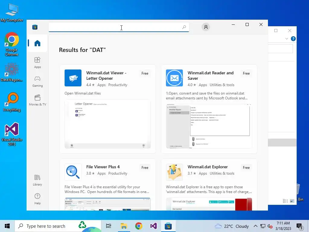The height and width of the screenshot is (232, 309).
Task: Maximize the background window
Action: (x=276, y=31)
